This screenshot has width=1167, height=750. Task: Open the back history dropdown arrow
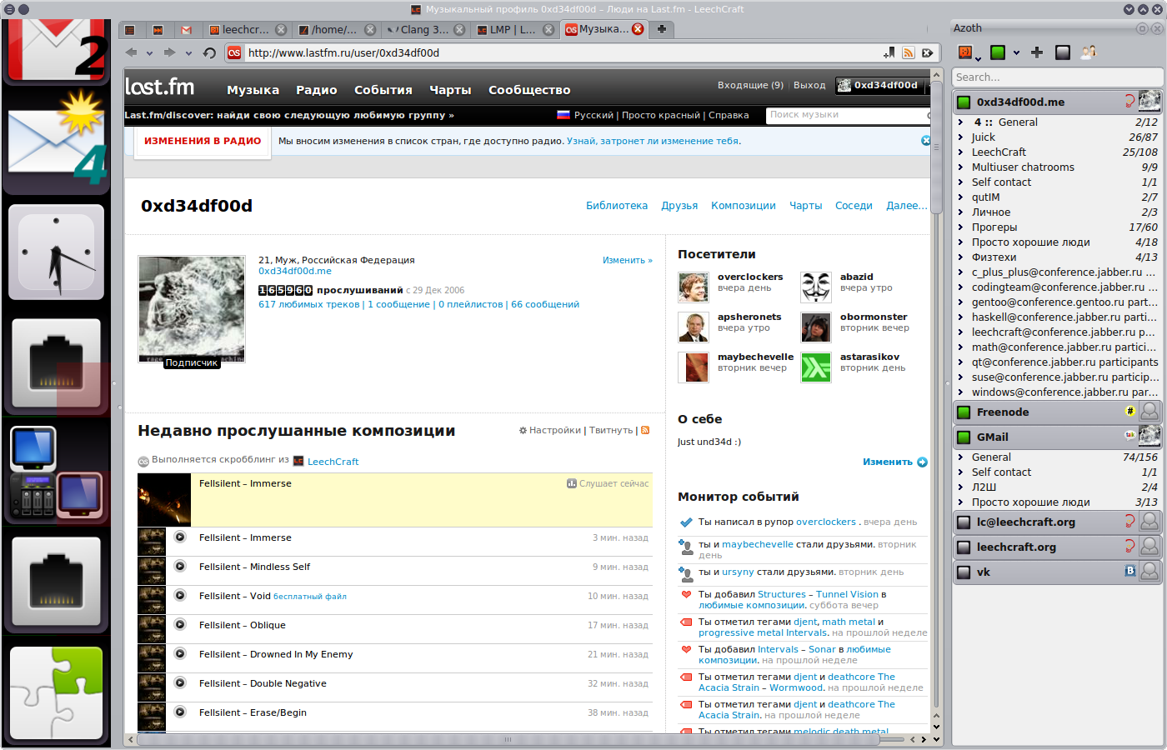click(149, 53)
